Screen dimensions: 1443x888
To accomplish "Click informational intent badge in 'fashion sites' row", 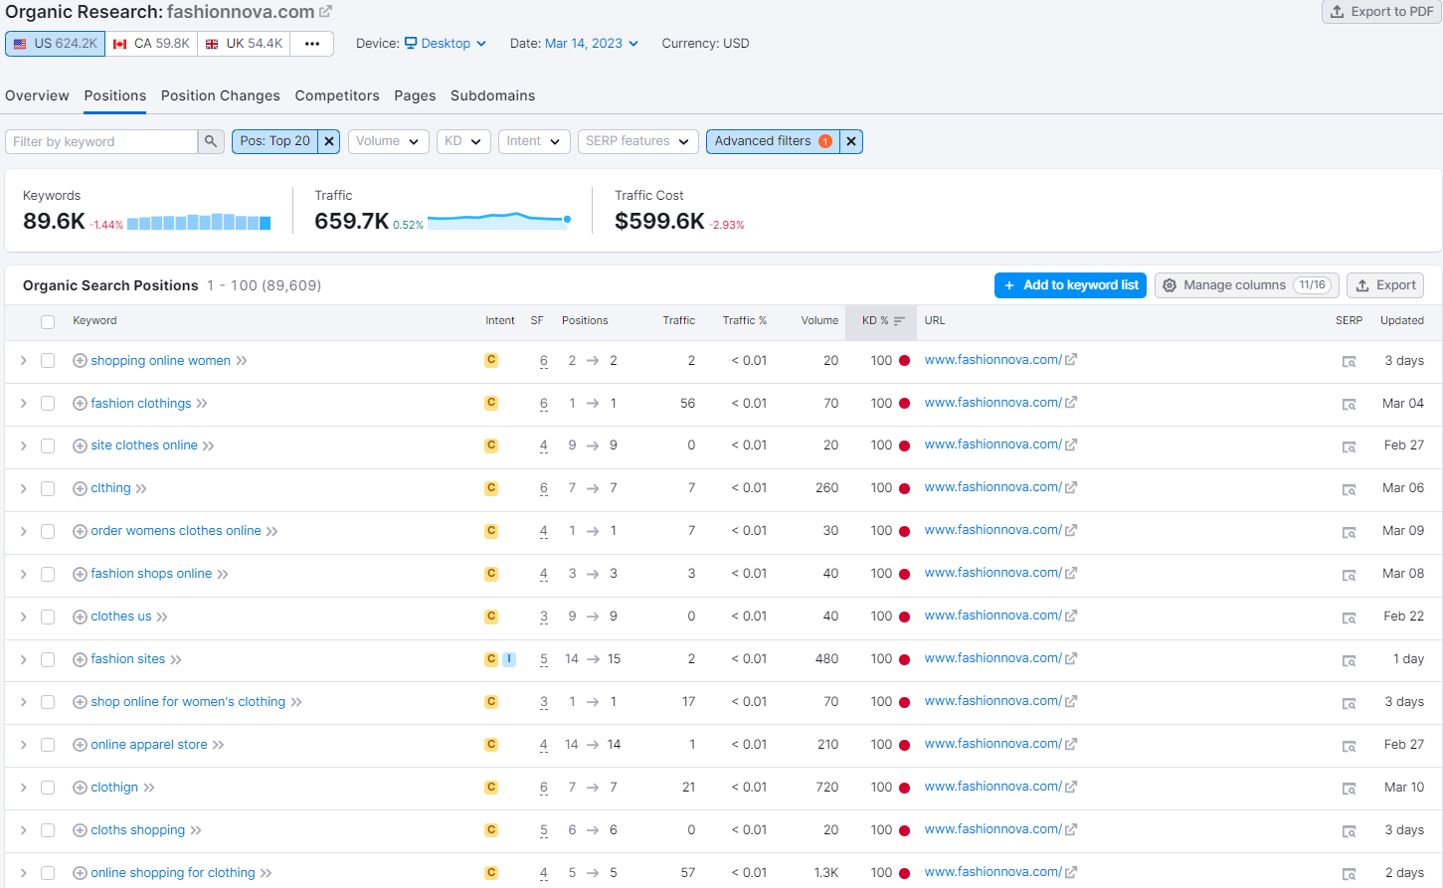I will pyautogui.click(x=509, y=659).
